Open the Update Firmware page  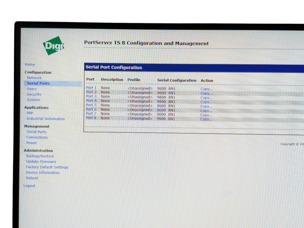(x=41, y=162)
